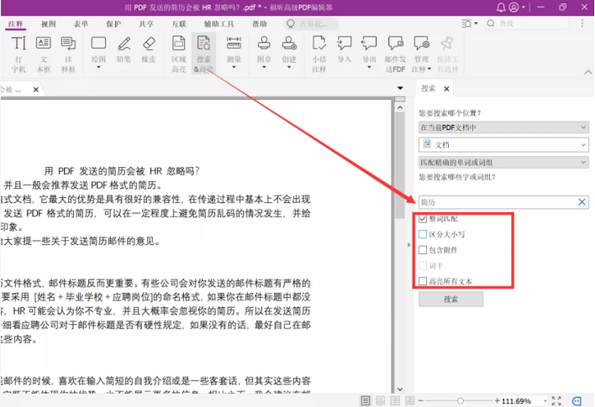This screenshot has width=595, height=407.
Task: Expand the Drawing (绘图) dropdown arrow
Action: pos(98,67)
